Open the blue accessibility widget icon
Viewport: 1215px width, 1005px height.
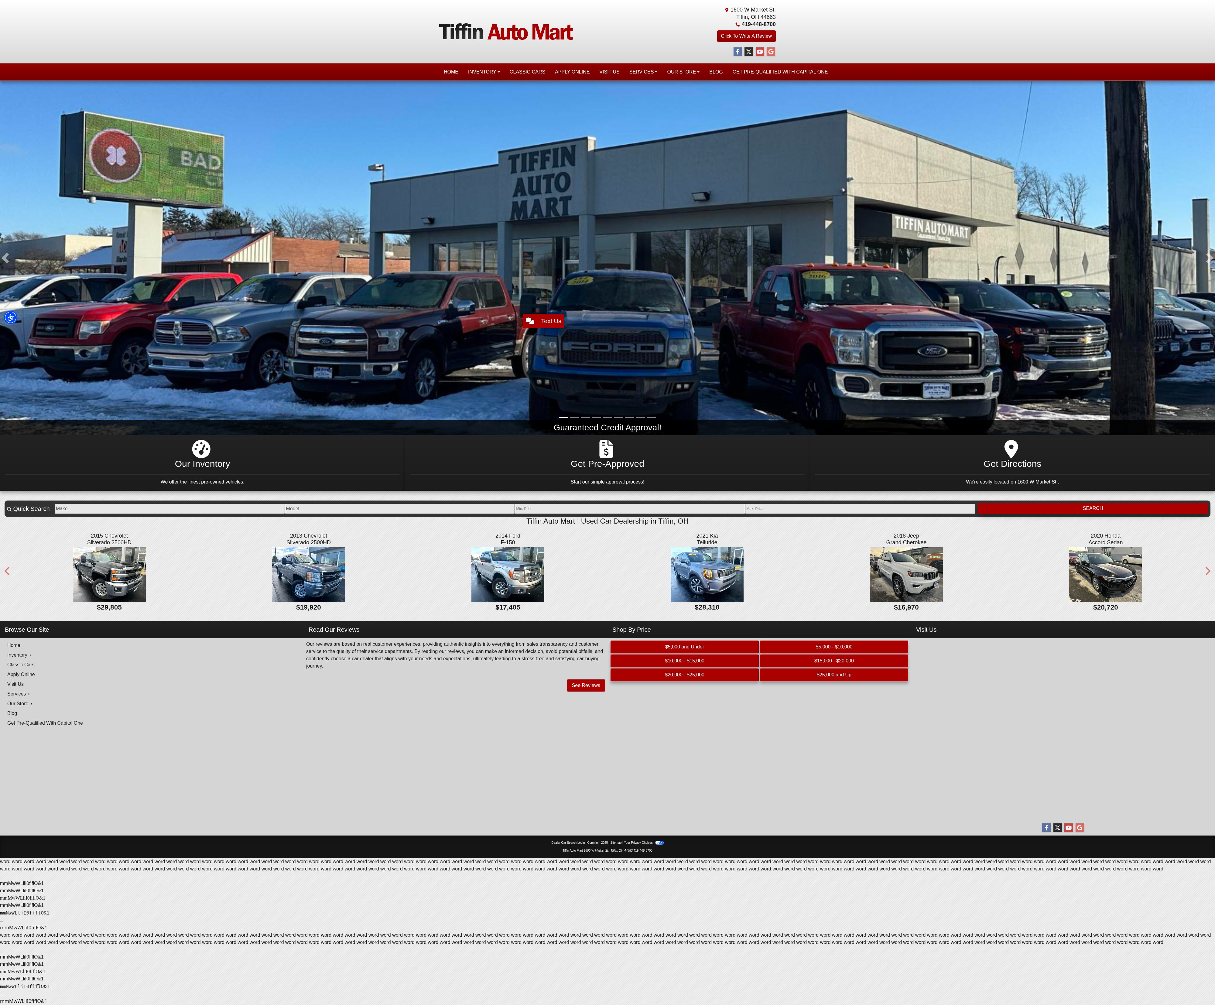click(10, 317)
